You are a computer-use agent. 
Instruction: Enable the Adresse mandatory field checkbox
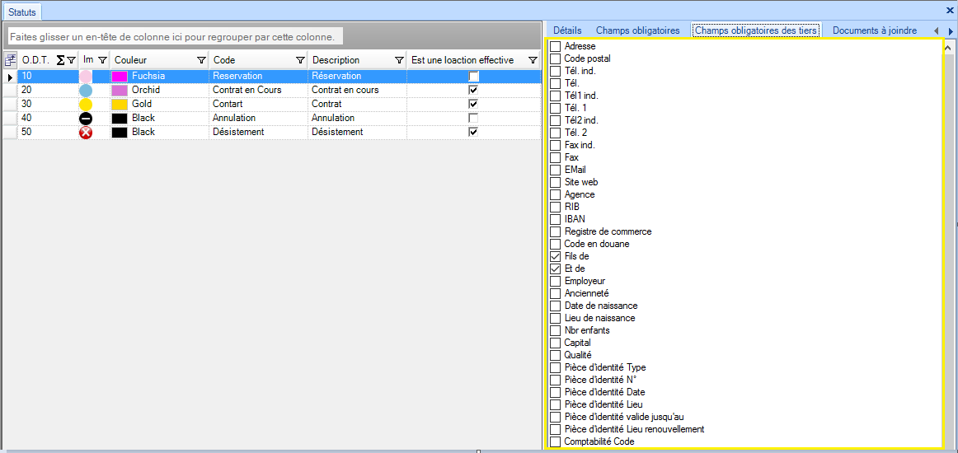(x=556, y=46)
